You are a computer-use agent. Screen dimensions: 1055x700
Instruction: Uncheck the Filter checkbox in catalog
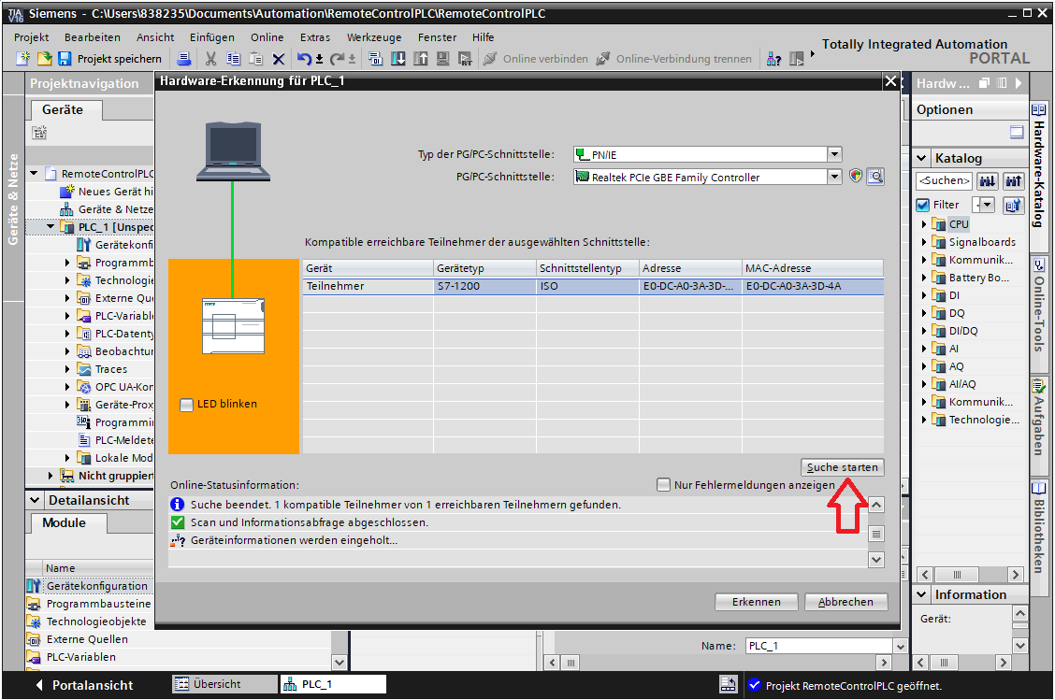point(922,205)
